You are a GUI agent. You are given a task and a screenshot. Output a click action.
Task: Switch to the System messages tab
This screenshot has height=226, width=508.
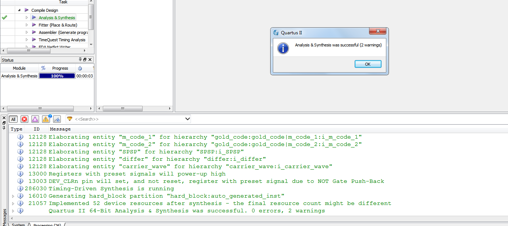18,225
